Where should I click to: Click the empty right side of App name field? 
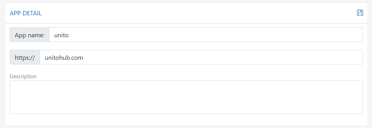coord(313,35)
